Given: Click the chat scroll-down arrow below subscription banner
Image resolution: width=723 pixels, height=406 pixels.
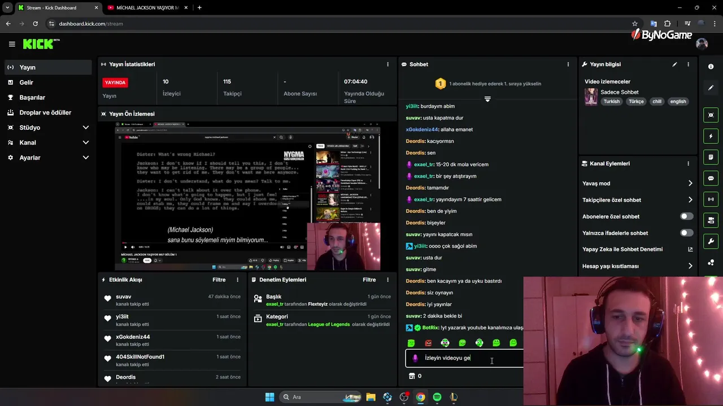Looking at the screenshot, I should click(487, 99).
